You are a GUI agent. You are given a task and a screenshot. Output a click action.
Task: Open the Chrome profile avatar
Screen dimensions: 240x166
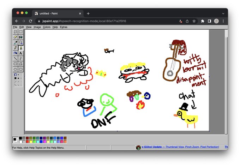pyautogui.click(x=216, y=21)
